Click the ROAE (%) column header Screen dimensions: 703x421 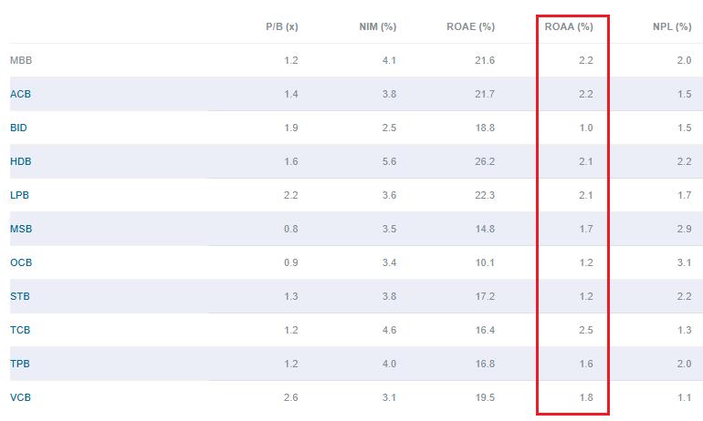point(471,26)
